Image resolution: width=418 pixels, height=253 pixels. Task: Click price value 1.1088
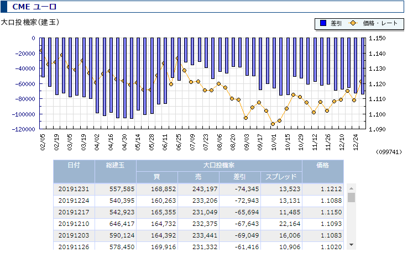[331, 201]
